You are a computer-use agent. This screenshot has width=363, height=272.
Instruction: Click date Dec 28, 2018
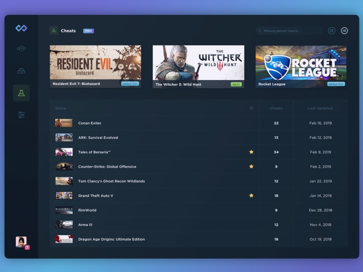pyautogui.click(x=321, y=210)
